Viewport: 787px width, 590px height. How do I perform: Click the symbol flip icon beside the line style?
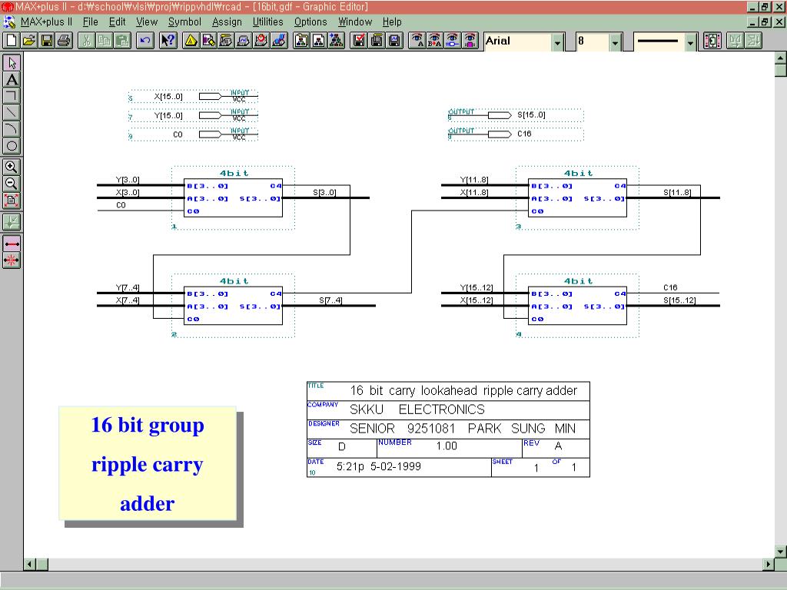point(712,41)
